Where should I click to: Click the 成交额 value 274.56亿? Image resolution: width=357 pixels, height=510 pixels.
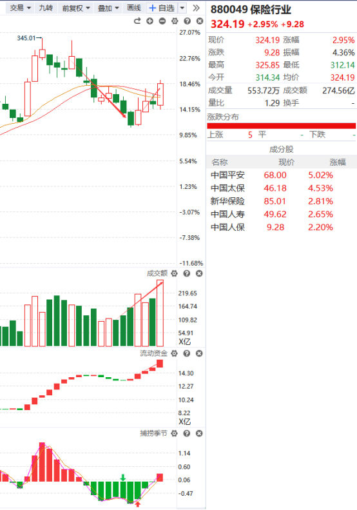[x=338, y=90]
